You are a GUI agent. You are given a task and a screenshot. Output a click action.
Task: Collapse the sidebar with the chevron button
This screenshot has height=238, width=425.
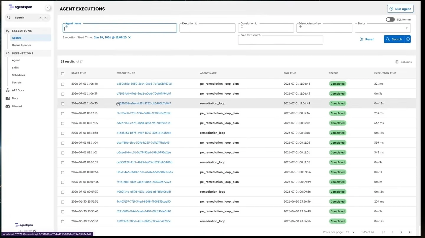coord(48,8)
